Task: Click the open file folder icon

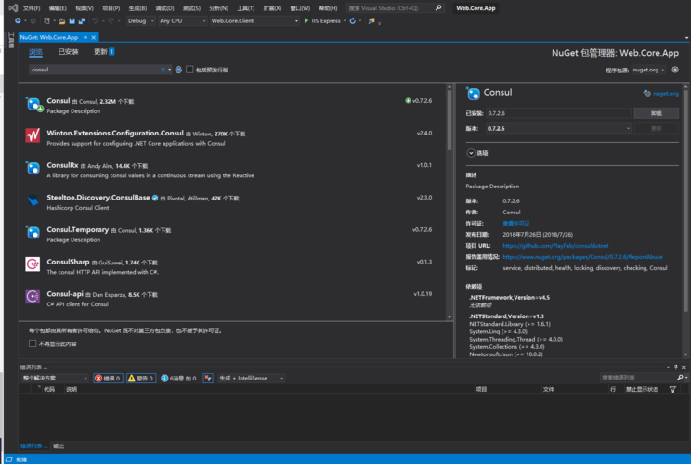Action: [x=61, y=20]
